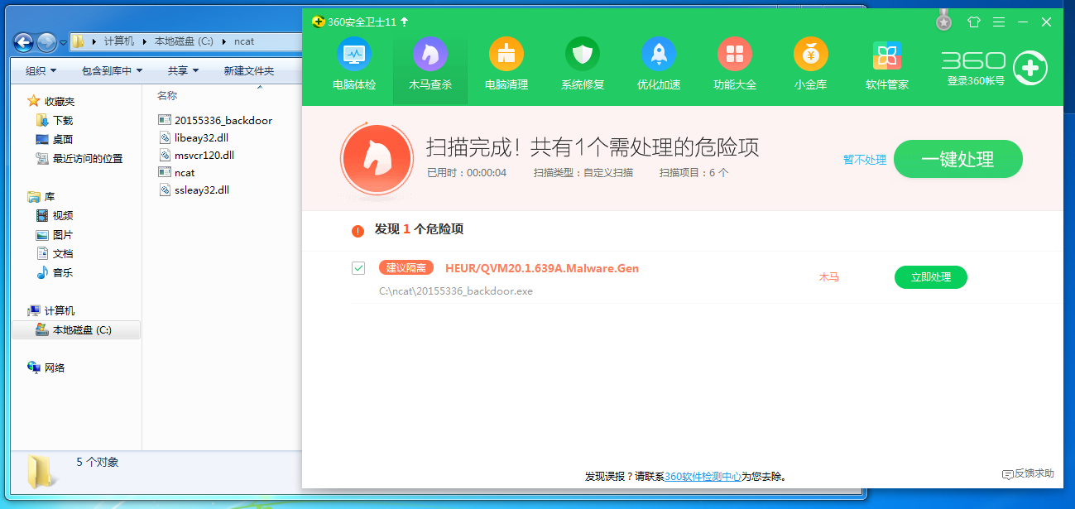Image resolution: width=1075 pixels, height=509 pixels.
Task: Select 库 in Explorer sidebar
Action: point(41,196)
